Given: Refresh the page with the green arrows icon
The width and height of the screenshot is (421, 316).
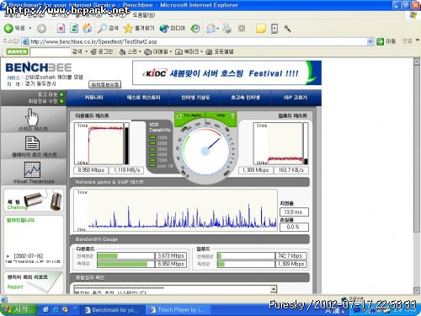Looking at the screenshot, I should 74,29.
